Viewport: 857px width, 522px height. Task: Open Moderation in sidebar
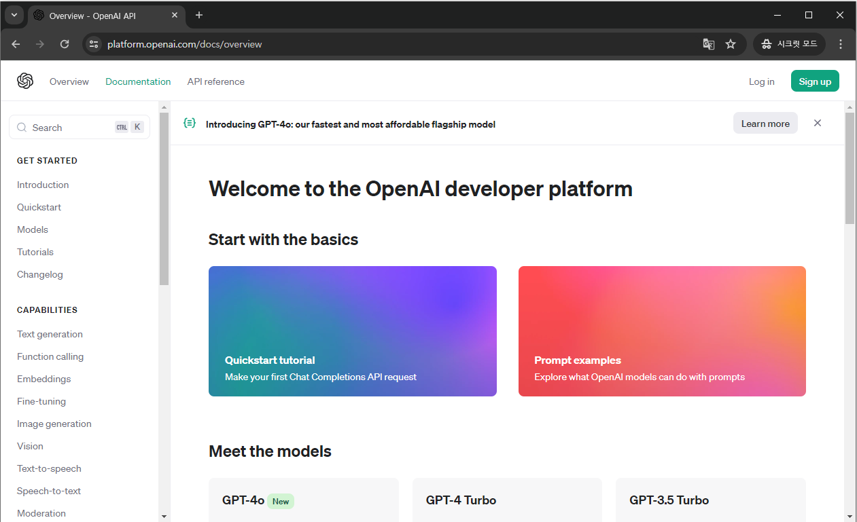tap(41, 513)
